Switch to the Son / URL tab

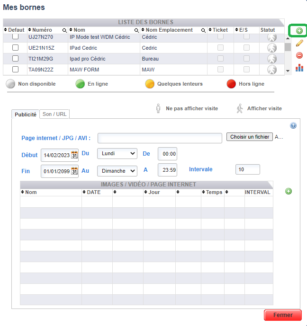[x=54, y=114]
